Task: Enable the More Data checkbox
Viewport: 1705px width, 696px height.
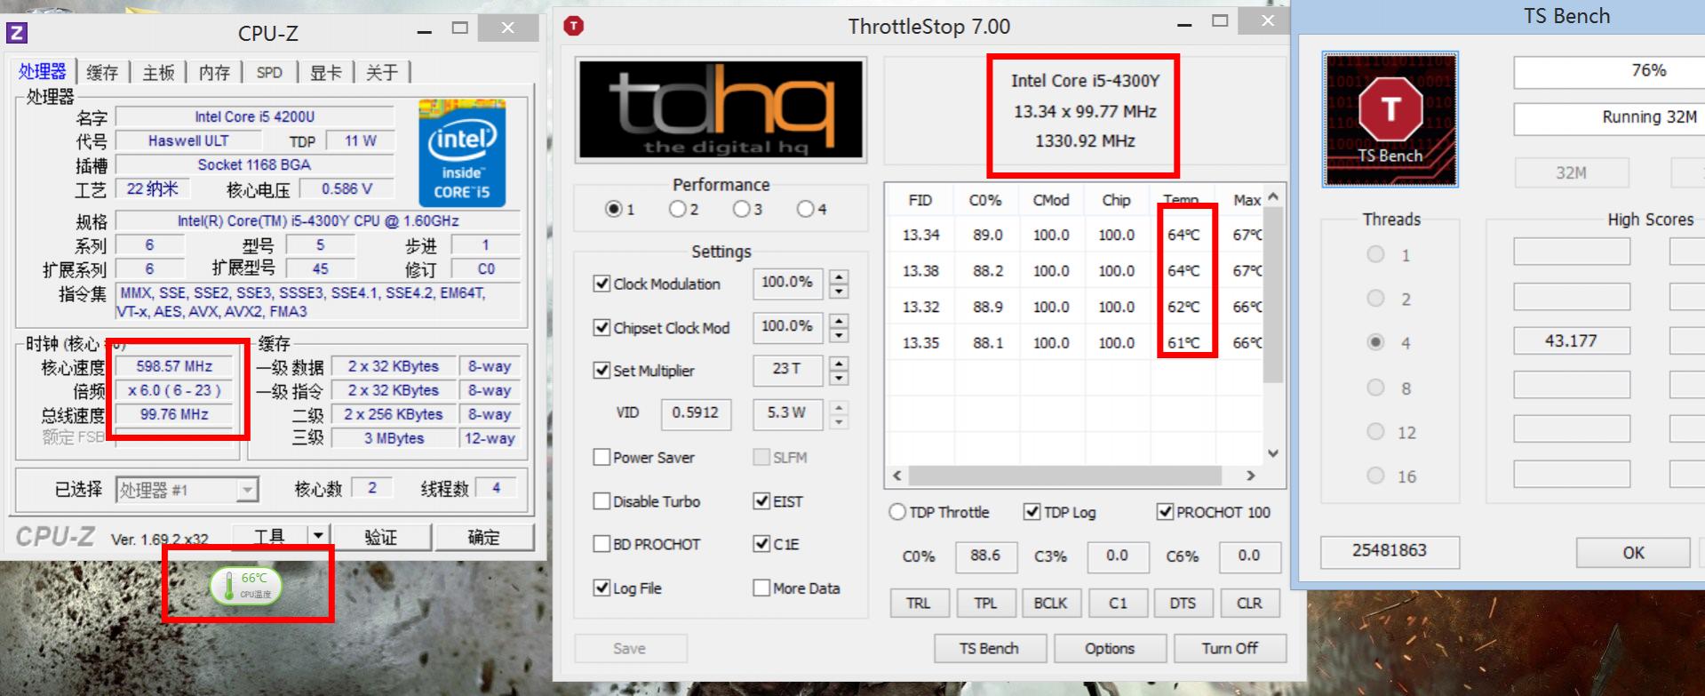Action: (x=761, y=588)
